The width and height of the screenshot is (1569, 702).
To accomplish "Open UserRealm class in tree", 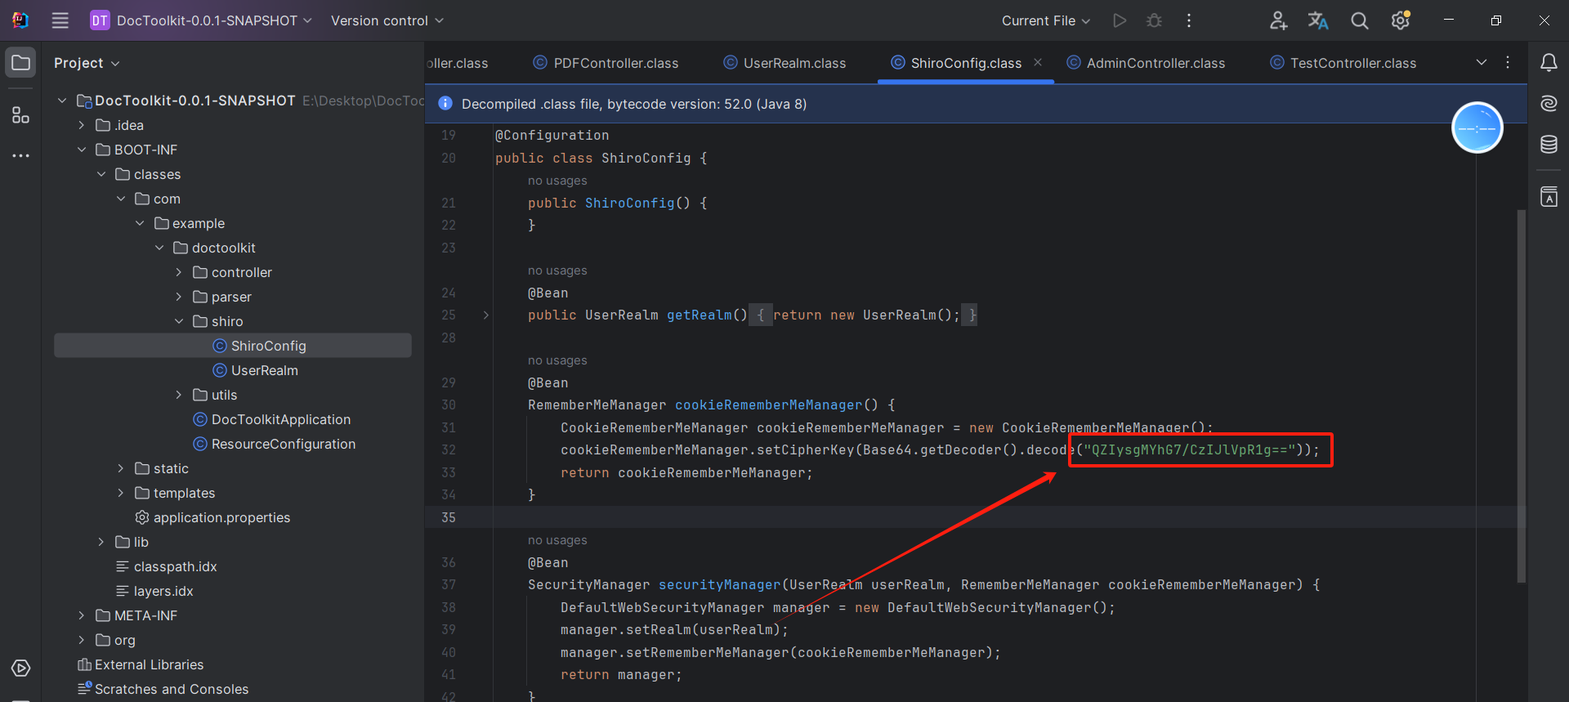I will click(255, 370).
